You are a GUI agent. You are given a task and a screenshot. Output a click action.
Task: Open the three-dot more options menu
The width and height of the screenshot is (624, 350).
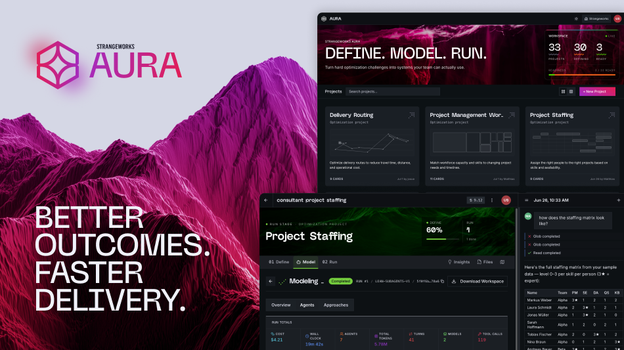pyautogui.click(x=492, y=200)
